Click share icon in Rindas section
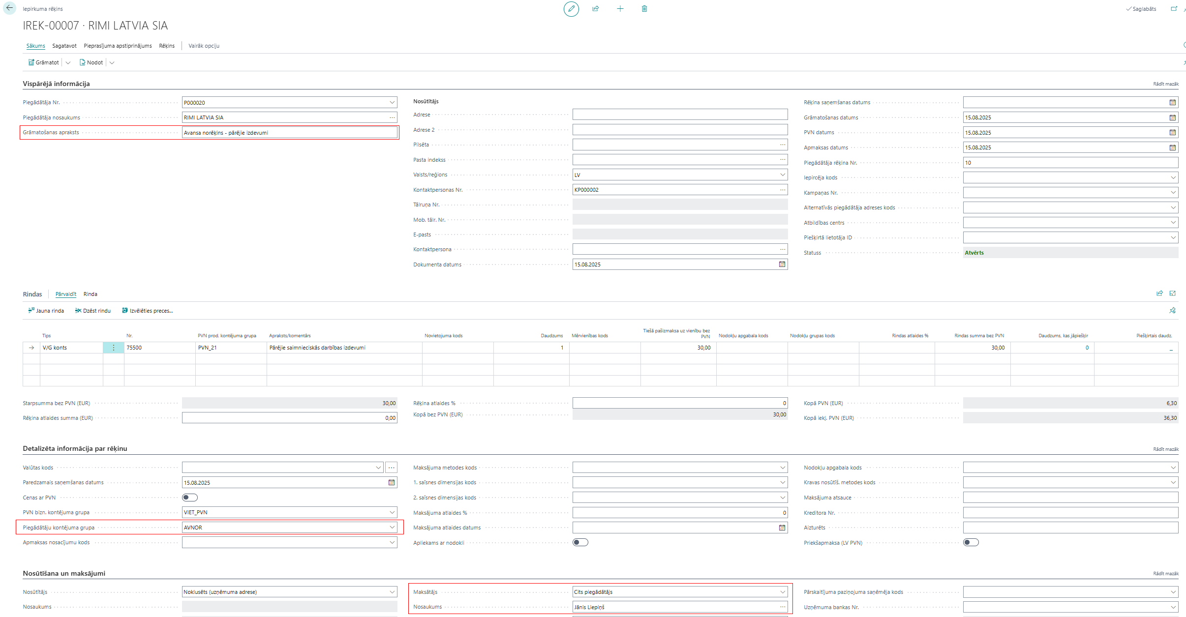 (x=1159, y=294)
